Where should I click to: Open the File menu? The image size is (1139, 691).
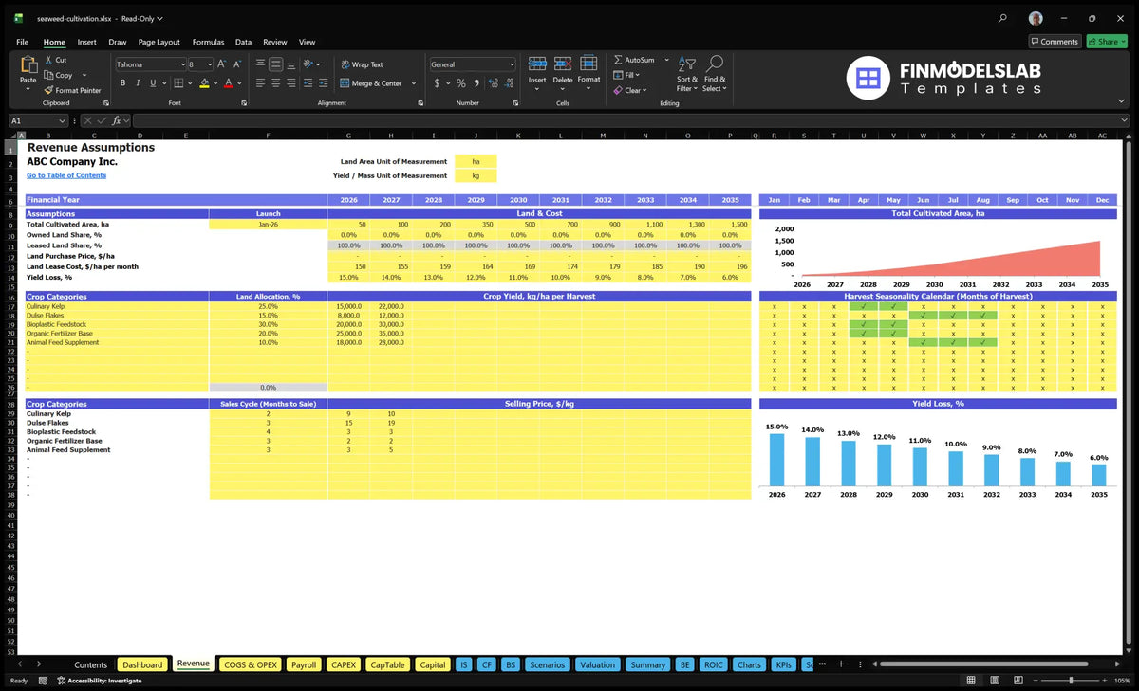point(22,42)
